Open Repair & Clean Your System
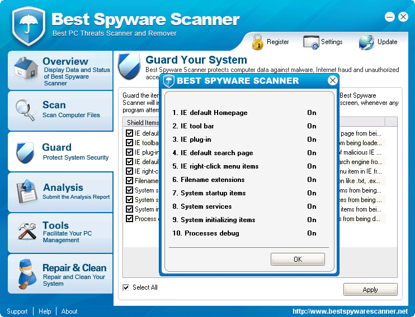415x317 pixels. click(x=60, y=273)
